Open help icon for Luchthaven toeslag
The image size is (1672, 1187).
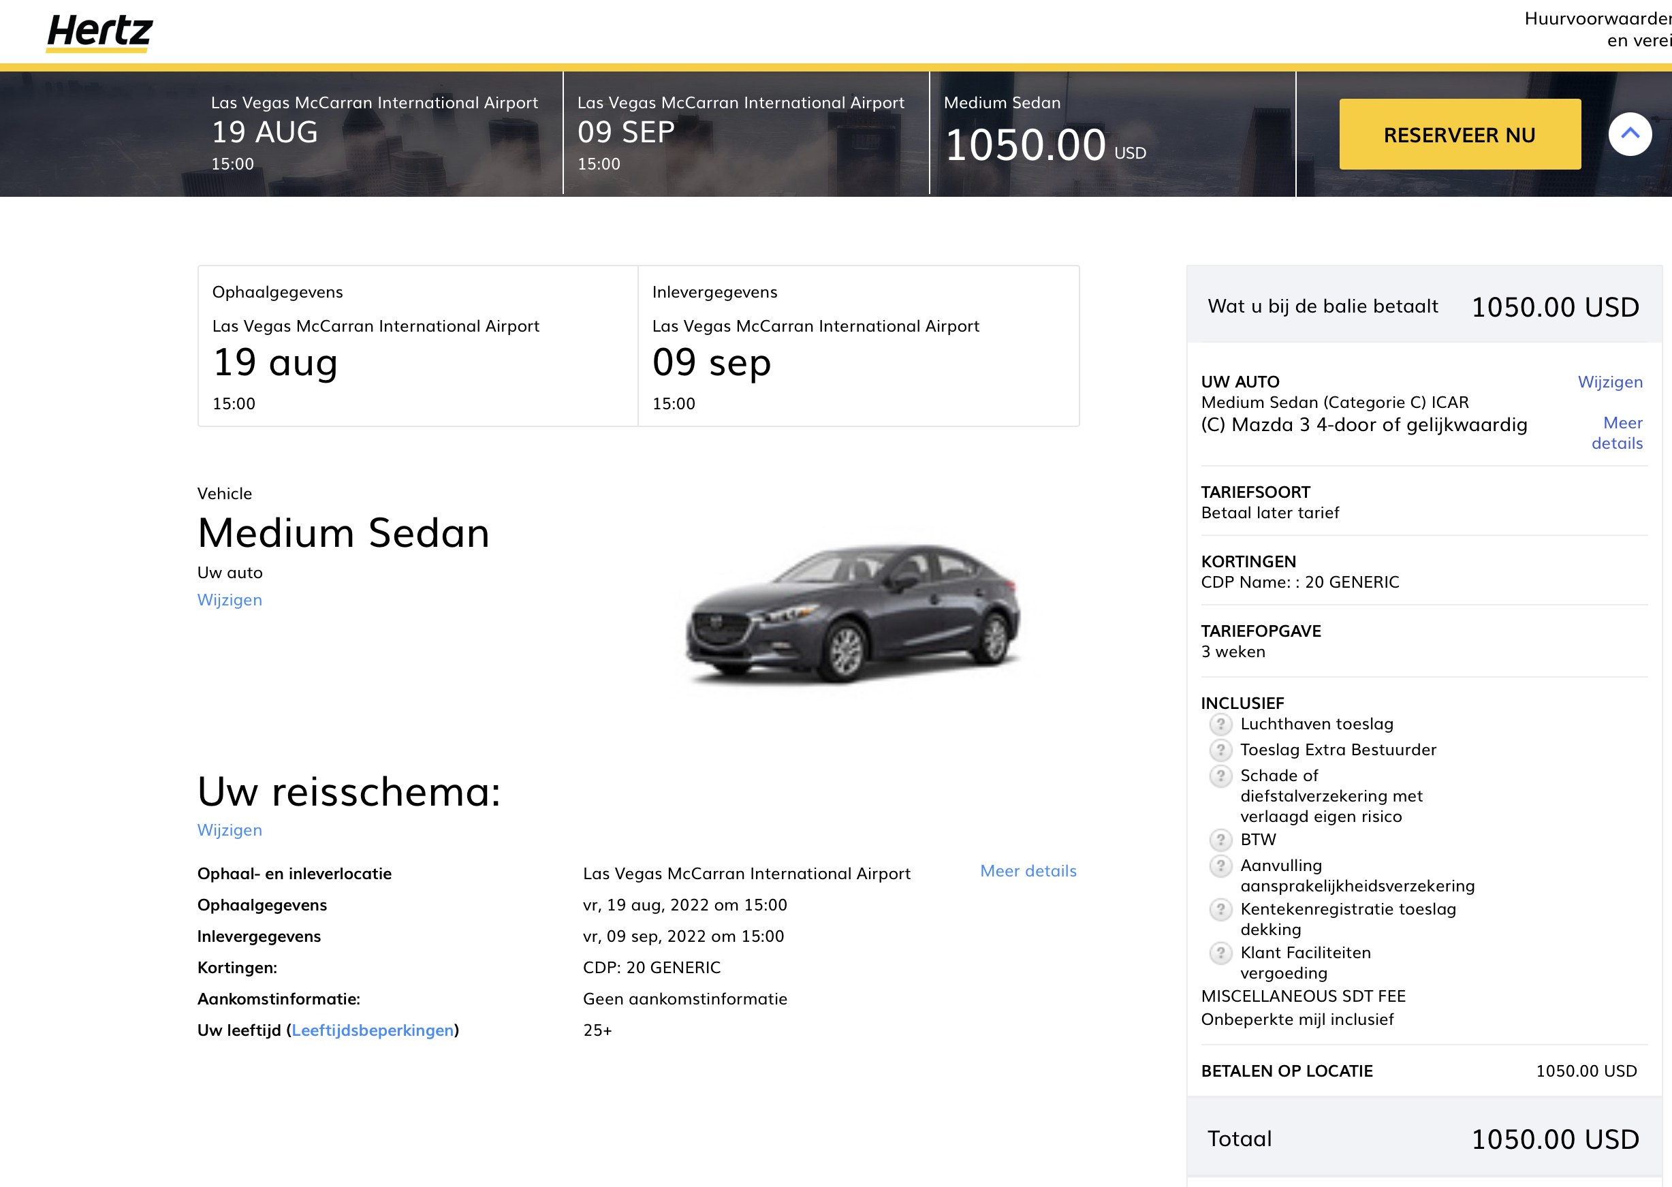coord(1220,724)
